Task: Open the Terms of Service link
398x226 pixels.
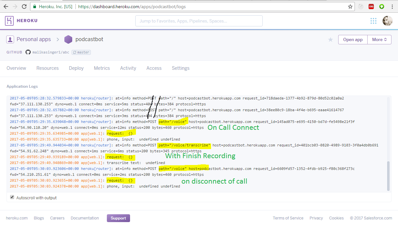Action: pyautogui.click(x=288, y=218)
